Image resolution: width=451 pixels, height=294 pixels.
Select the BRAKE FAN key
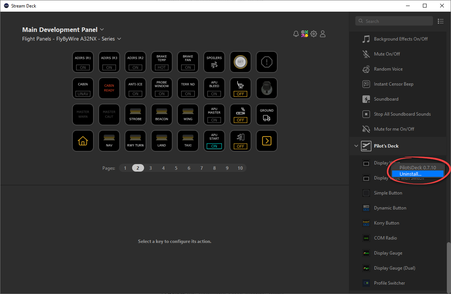point(188,62)
